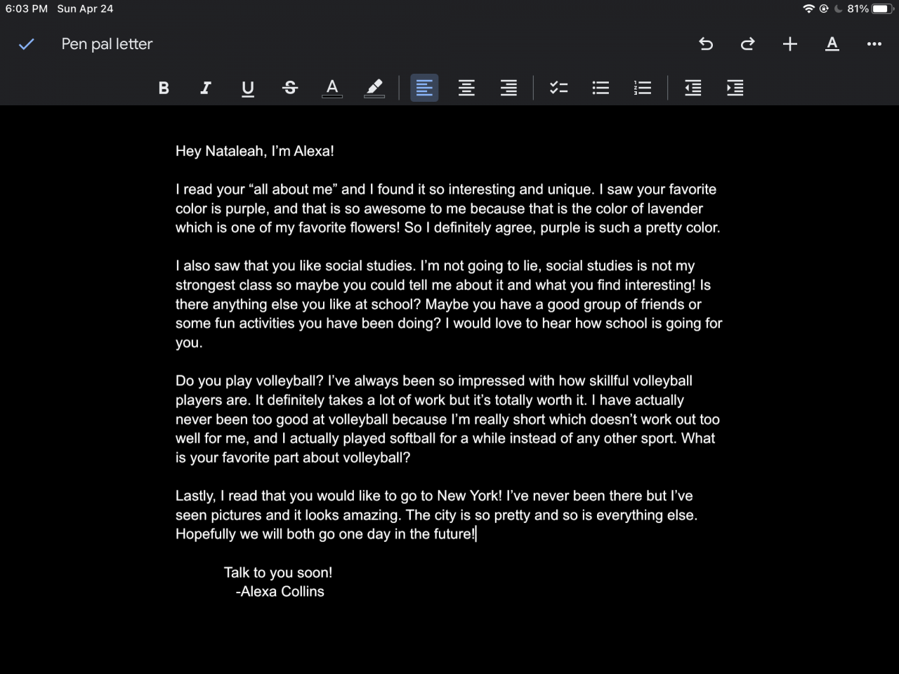
Task: Tap the Do Not Disturb moon icon
Action: coord(838,9)
